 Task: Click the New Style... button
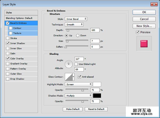click(144, 26)
